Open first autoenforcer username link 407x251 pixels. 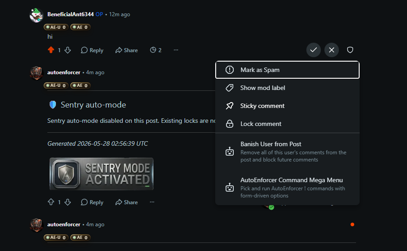click(64, 72)
